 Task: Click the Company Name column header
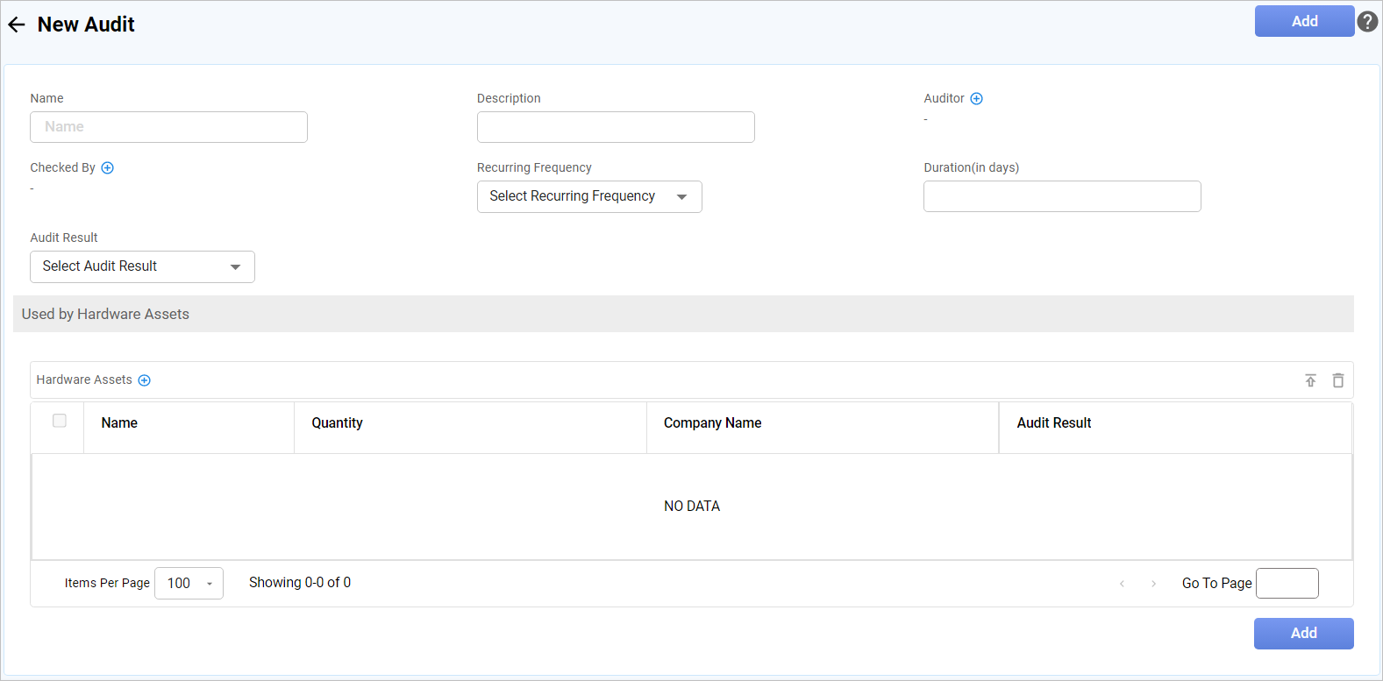(712, 423)
